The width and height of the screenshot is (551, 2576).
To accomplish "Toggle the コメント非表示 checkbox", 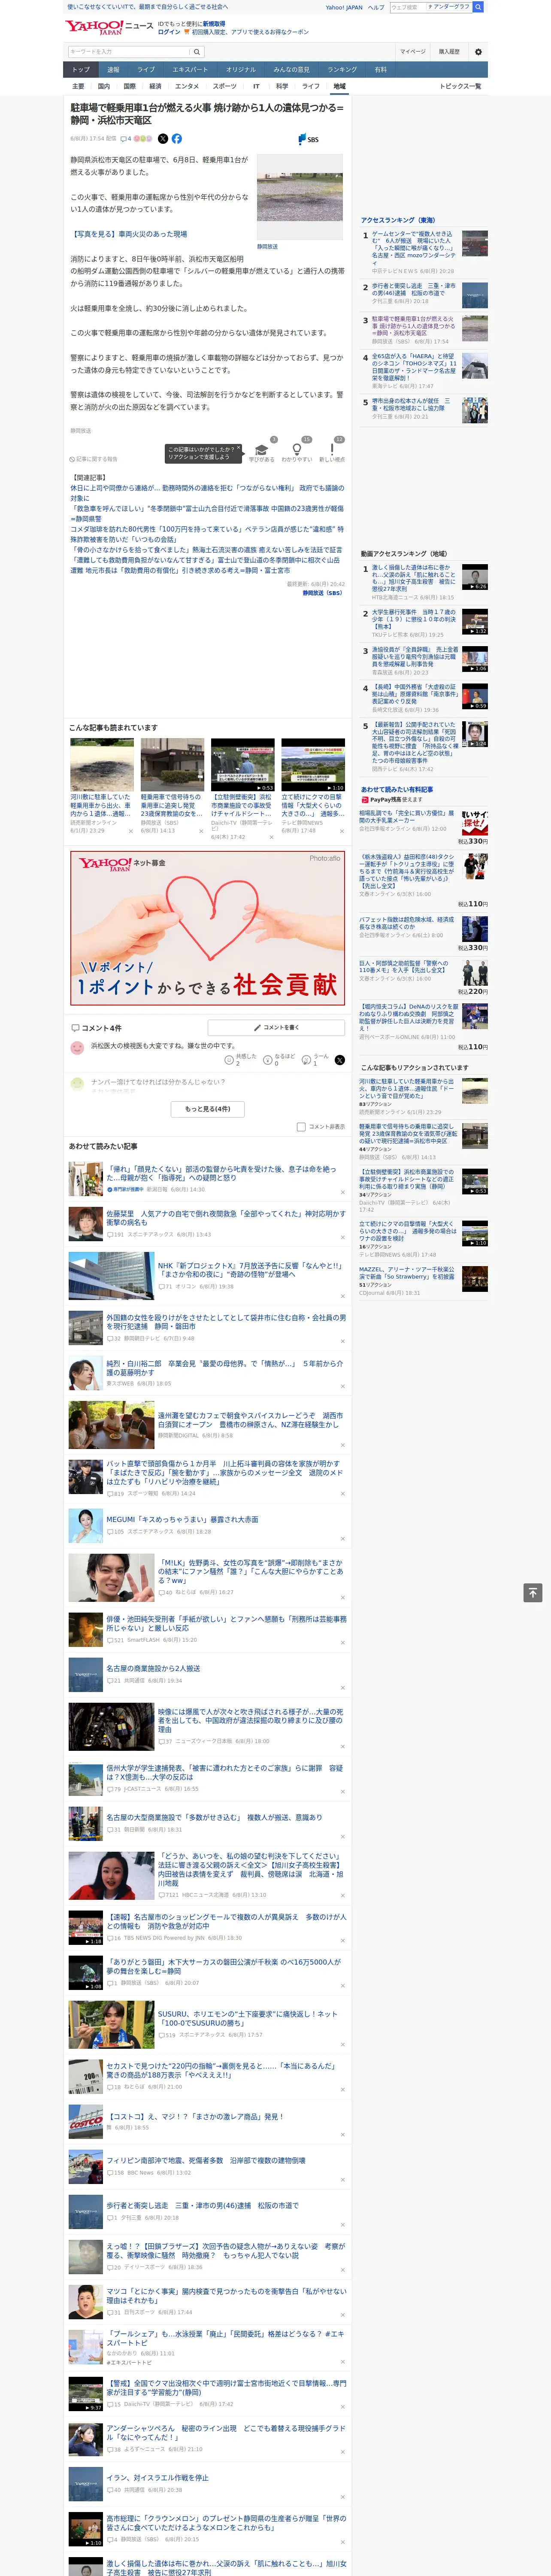I will (x=301, y=1127).
